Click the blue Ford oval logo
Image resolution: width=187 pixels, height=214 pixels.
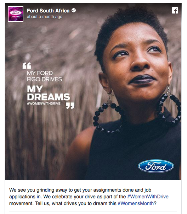156,166
